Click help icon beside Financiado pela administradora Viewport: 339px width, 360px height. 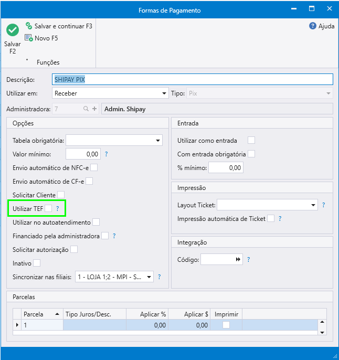pos(114,236)
